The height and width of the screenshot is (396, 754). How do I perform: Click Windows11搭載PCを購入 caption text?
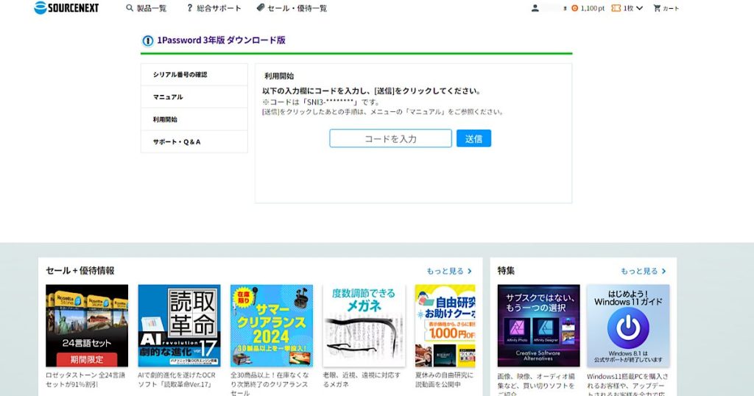(x=627, y=384)
